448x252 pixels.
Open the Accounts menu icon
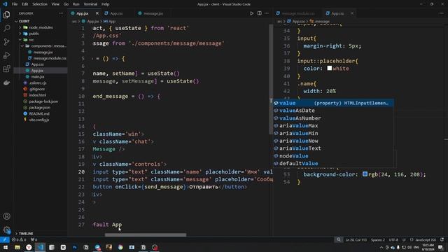6,216
